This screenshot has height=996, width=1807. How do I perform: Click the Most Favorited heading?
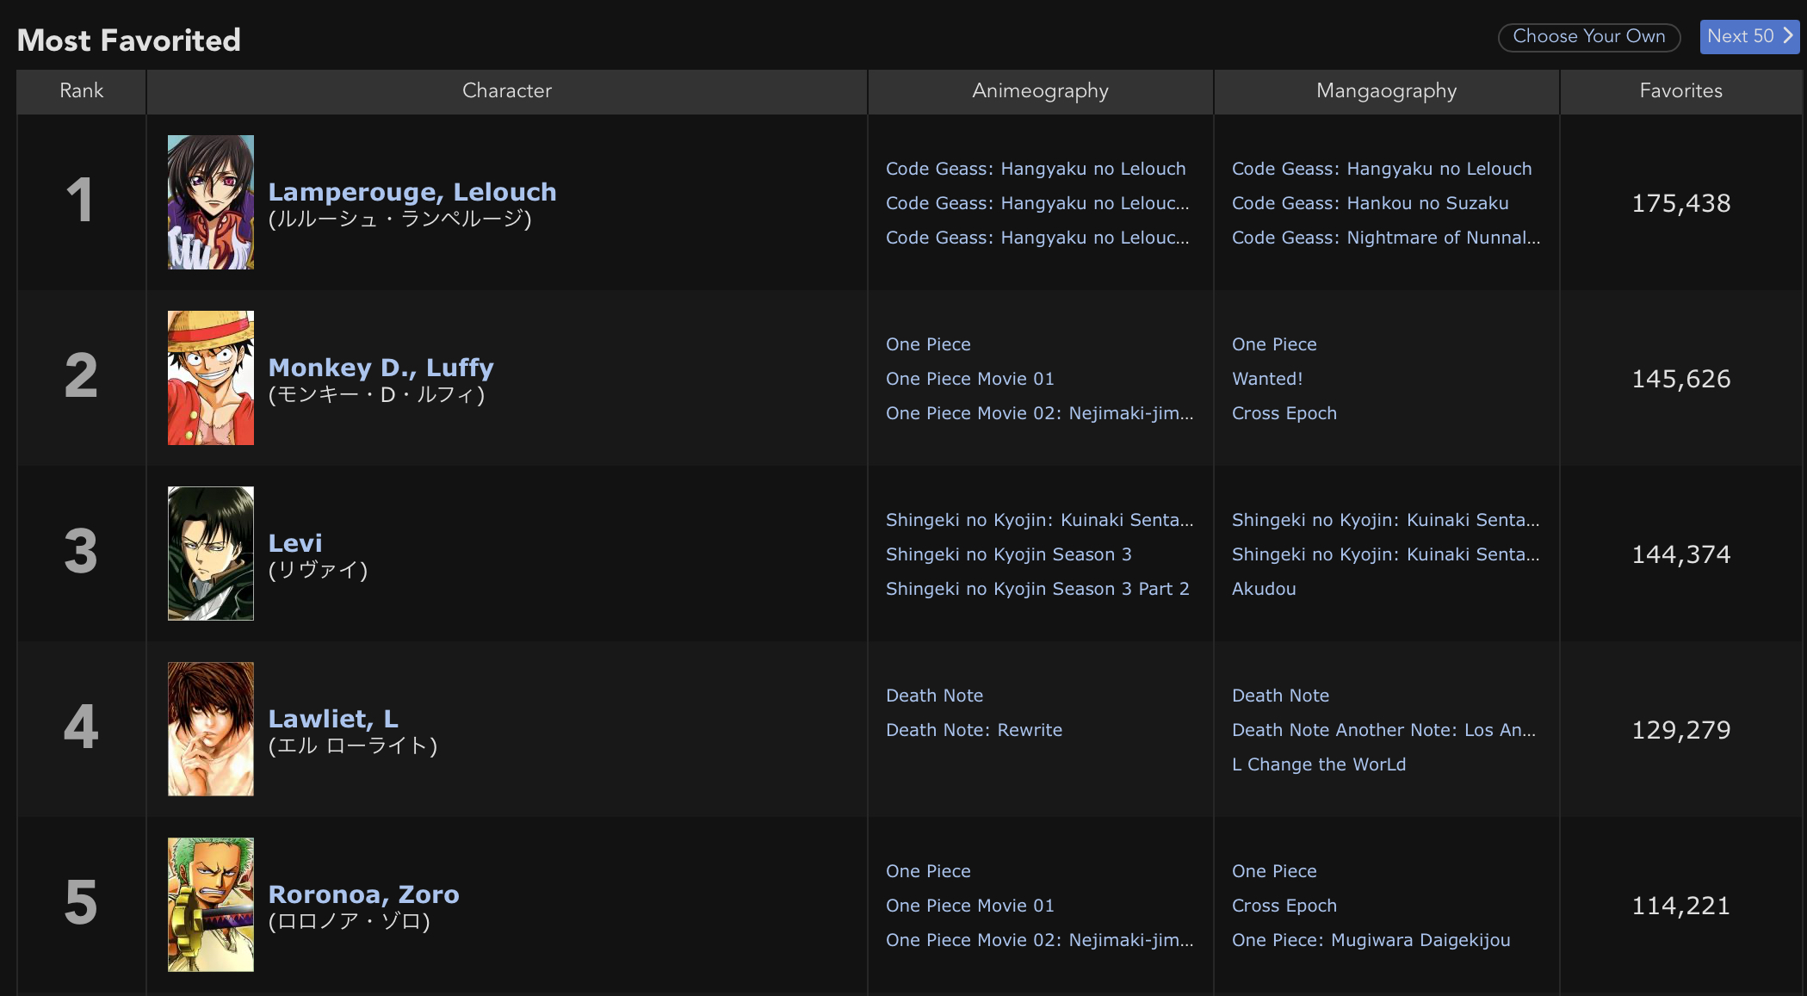129,40
